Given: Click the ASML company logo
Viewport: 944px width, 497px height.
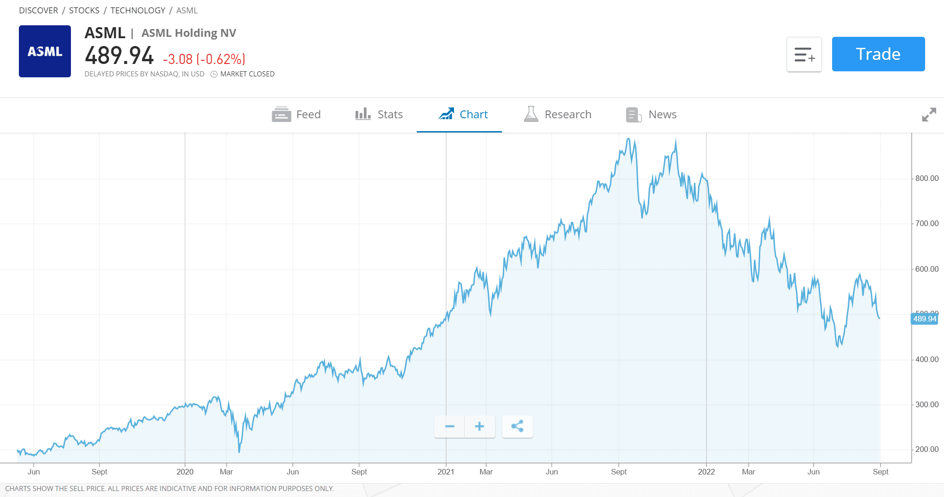Looking at the screenshot, I should point(45,51).
